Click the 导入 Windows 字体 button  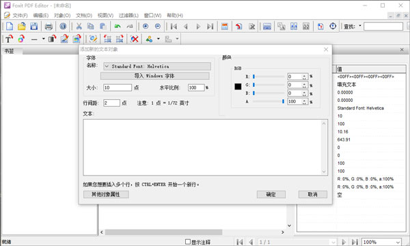click(155, 76)
